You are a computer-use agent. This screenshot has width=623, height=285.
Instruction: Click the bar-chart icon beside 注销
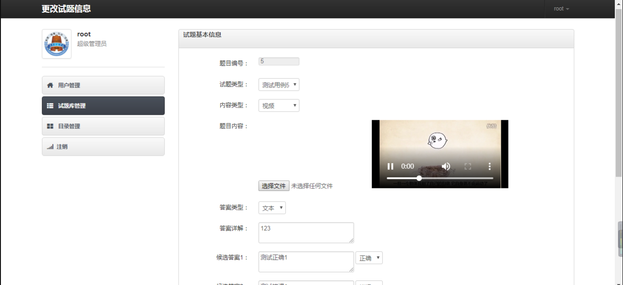[50, 147]
